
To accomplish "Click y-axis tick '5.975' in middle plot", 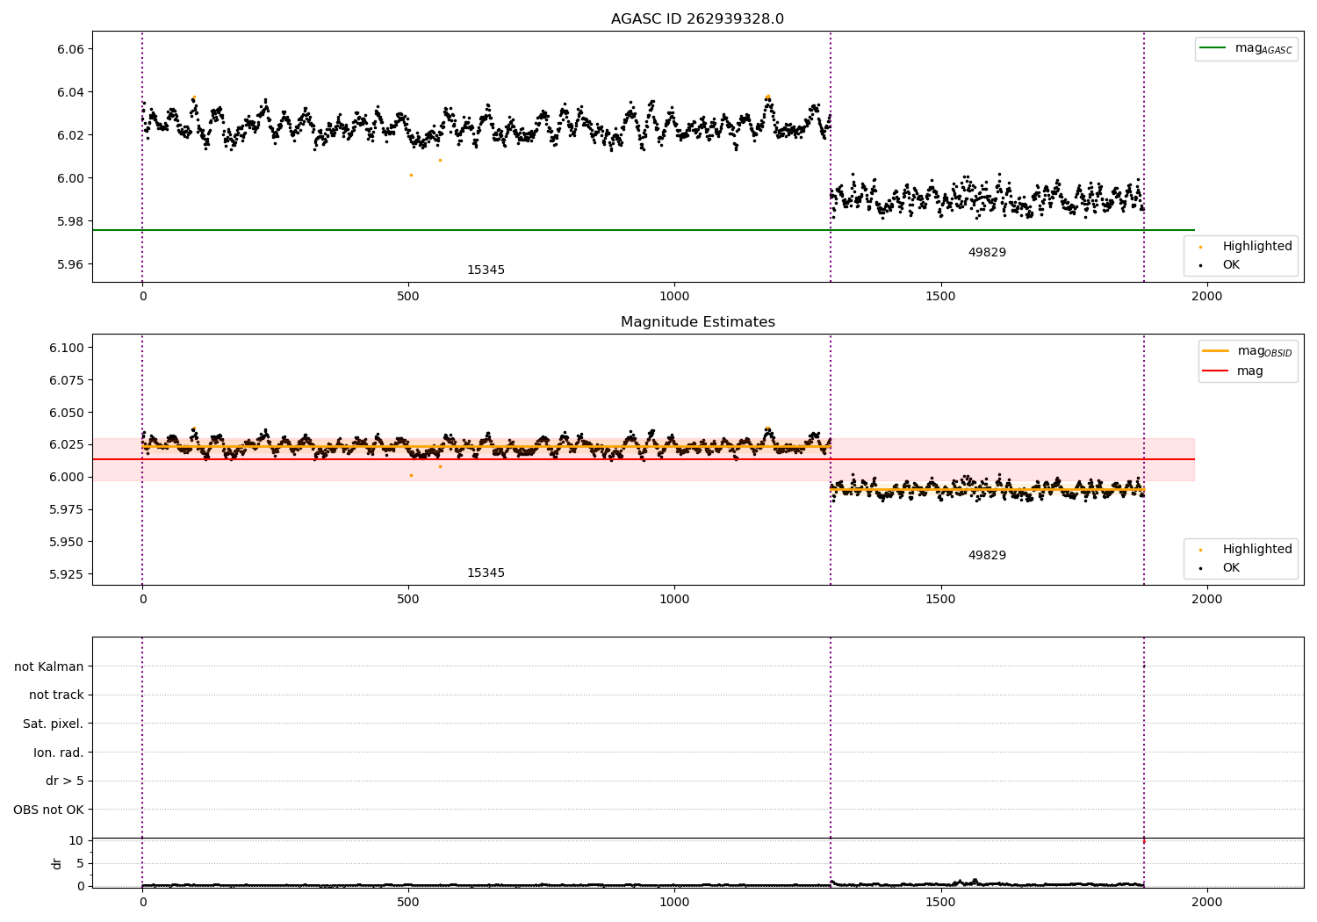I will pyautogui.click(x=67, y=509).
